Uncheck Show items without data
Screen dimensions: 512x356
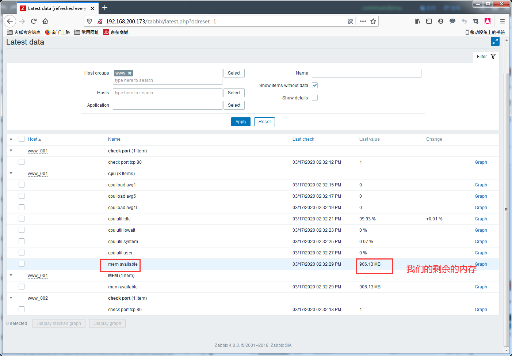(x=315, y=85)
